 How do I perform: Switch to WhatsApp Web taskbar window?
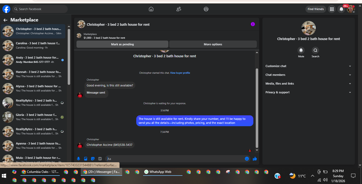[x=163, y=172]
